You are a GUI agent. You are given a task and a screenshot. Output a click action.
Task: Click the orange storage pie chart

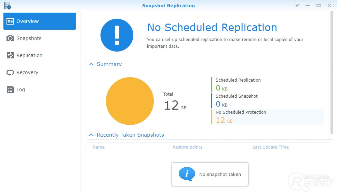coord(130,101)
